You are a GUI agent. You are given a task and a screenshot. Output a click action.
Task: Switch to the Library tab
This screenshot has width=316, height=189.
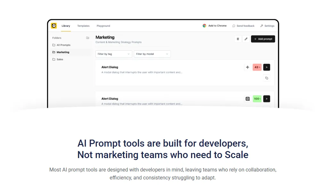(66, 26)
